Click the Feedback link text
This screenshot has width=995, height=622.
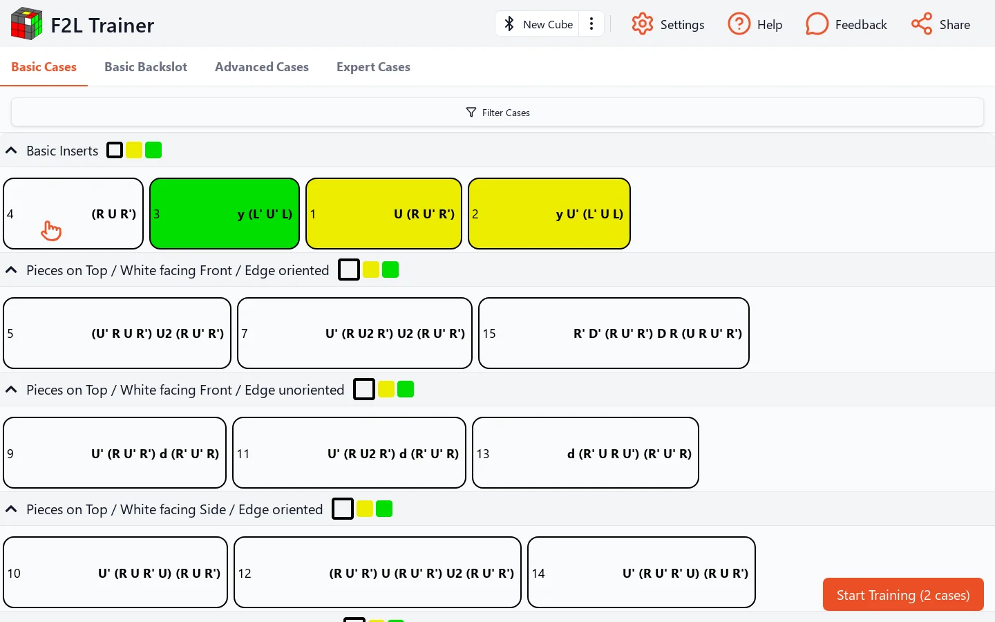tap(861, 24)
